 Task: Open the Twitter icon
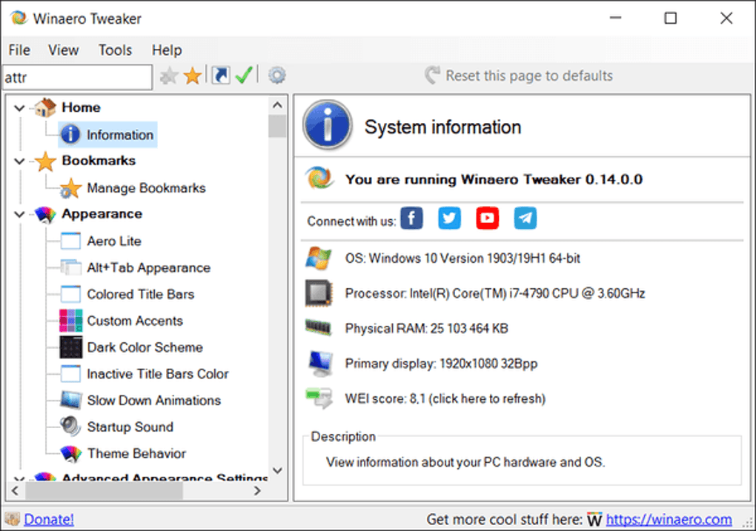click(x=449, y=218)
